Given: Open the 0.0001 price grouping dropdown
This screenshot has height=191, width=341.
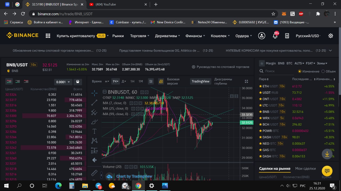Looking at the screenshot, I should point(63,82).
